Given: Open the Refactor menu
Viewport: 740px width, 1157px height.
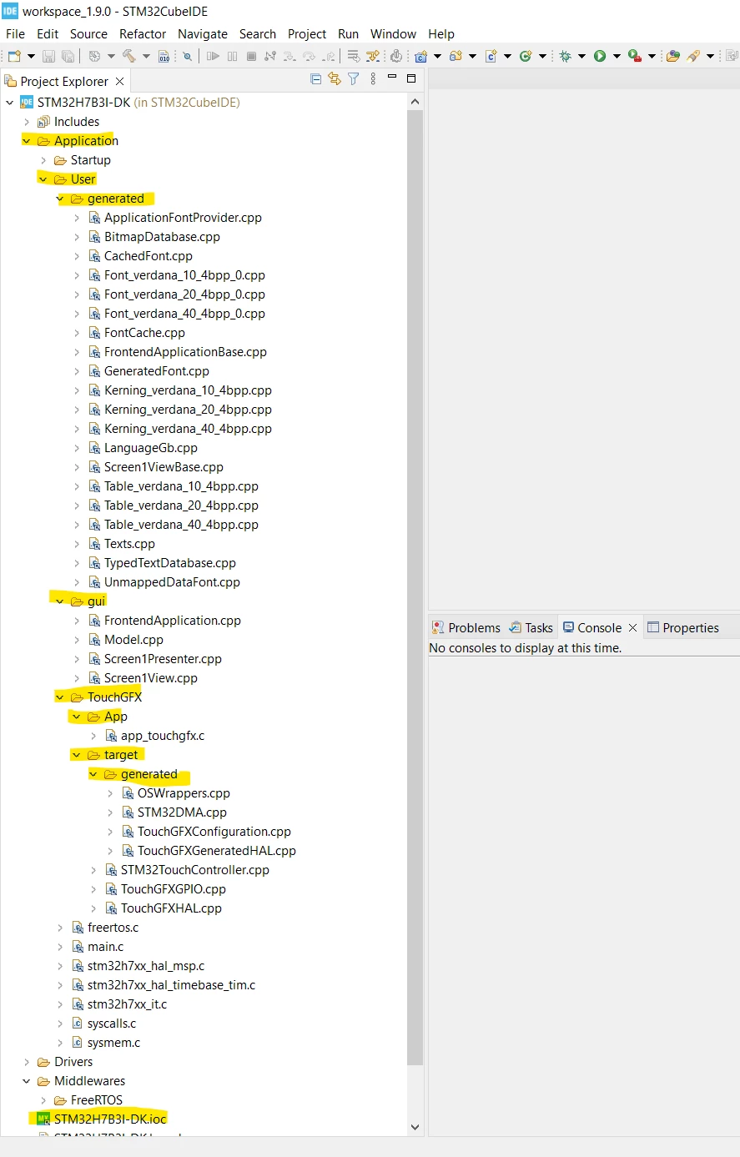Looking at the screenshot, I should [x=143, y=34].
